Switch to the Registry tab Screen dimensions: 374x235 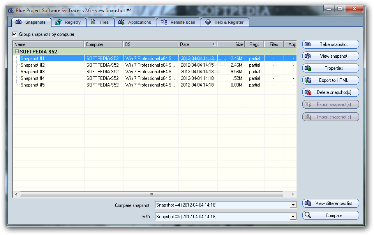tap(69, 22)
